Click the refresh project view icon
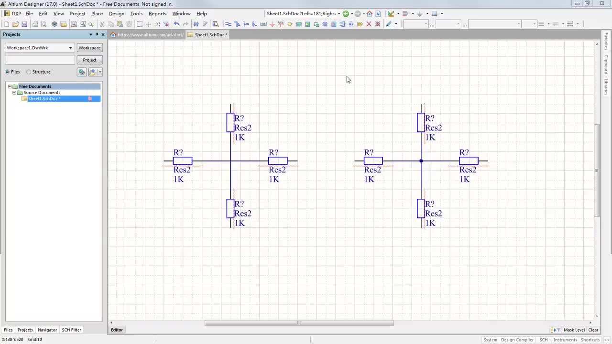Screen dimensions: 612x344 [82, 72]
